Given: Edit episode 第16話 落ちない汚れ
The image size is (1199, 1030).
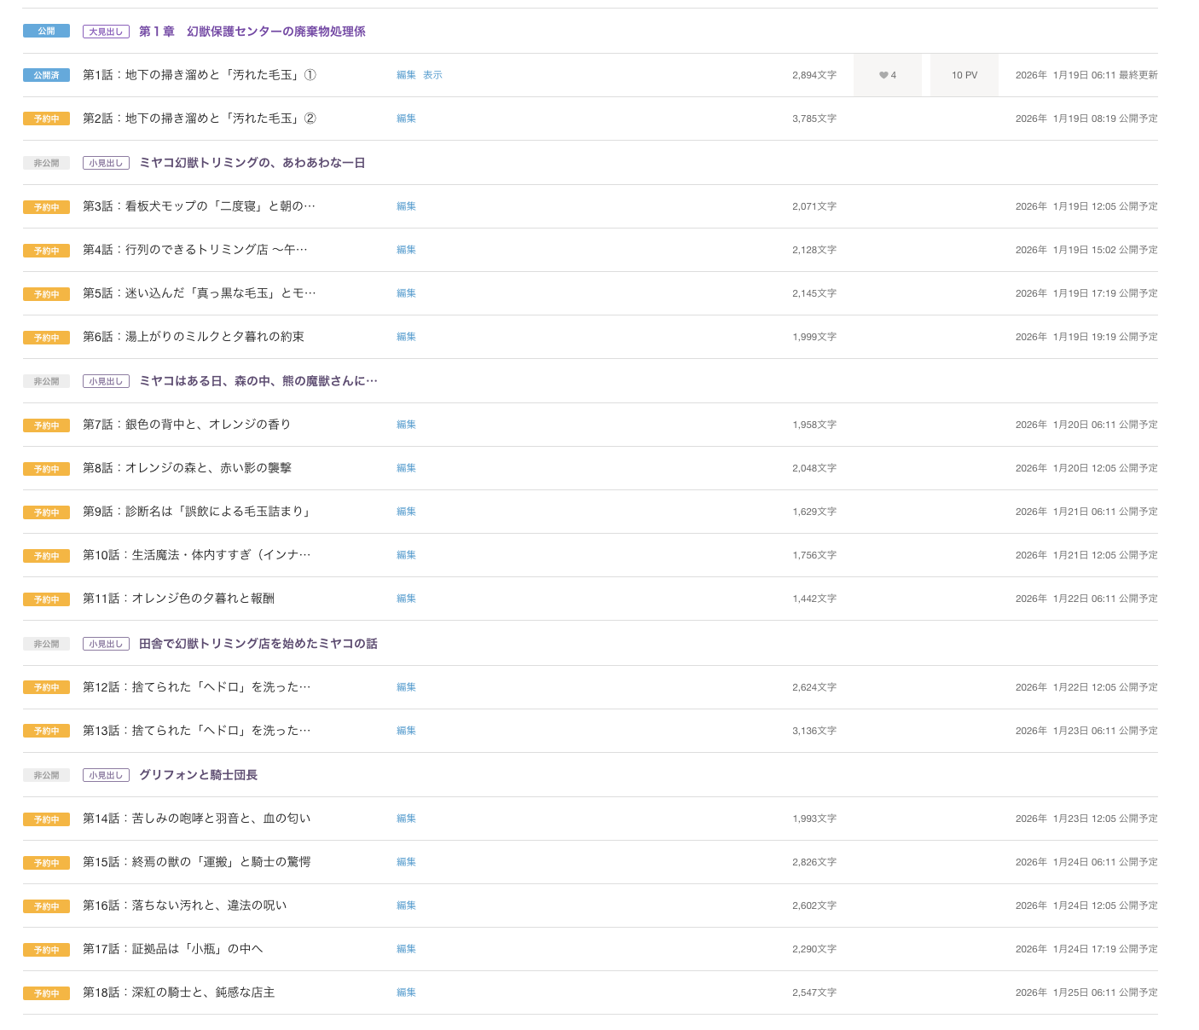Looking at the screenshot, I should pos(406,906).
